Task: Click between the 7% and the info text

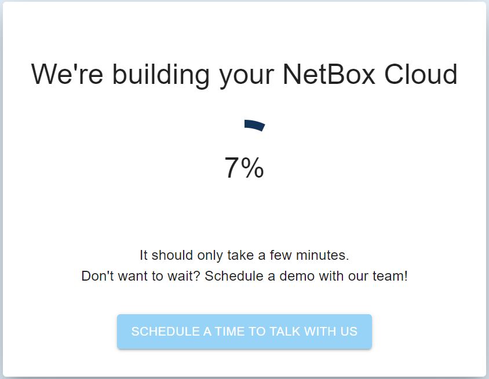Action: pos(245,214)
